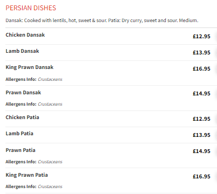Click Prawn Patia Crustaceans allergen text
Viewport: 217px width, 194px height.
click(x=50, y=162)
